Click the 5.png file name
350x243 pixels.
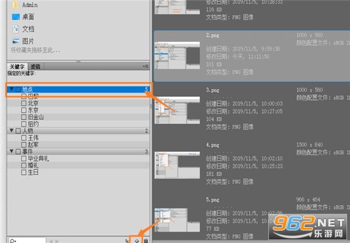[x=212, y=200]
